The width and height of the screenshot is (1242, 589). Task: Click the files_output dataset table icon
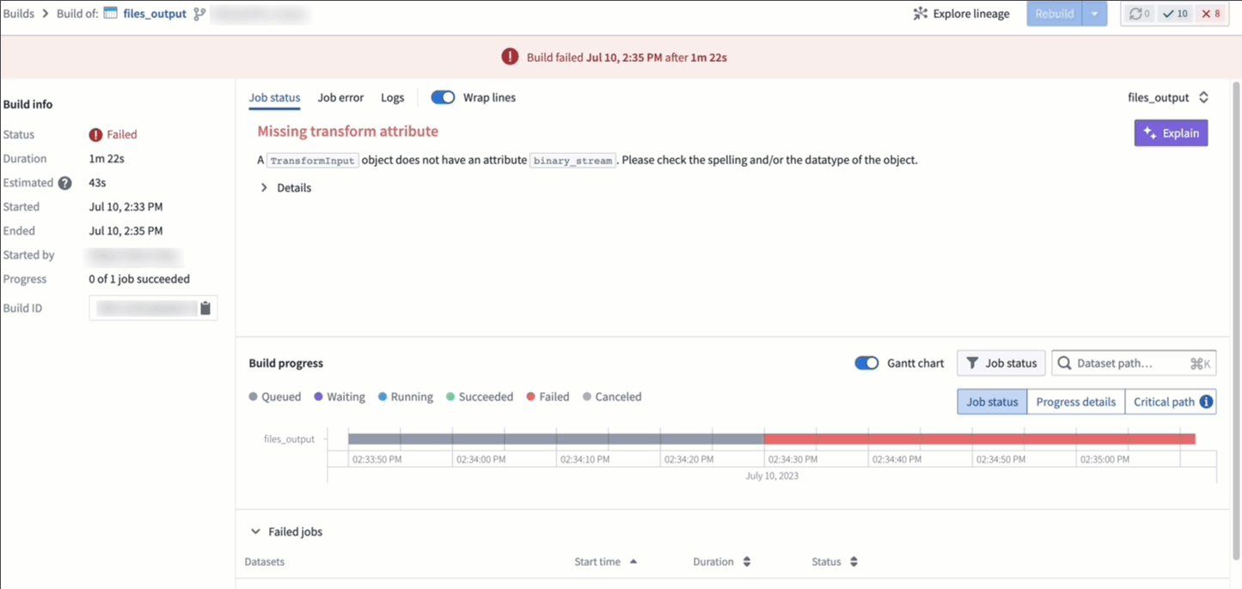[x=111, y=14]
